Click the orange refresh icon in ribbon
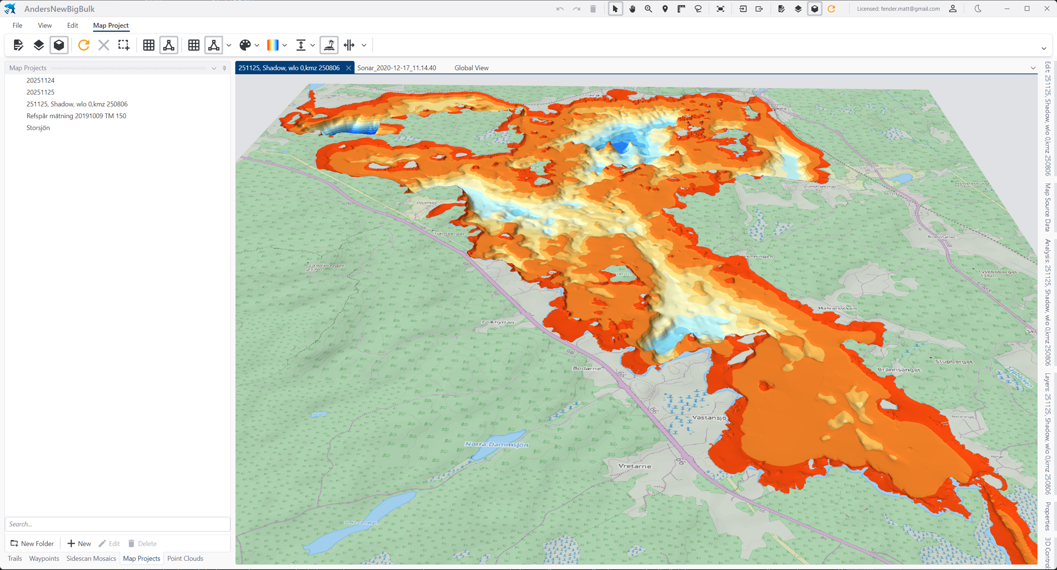The width and height of the screenshot is (1057, 570). [x=84, y=45]
